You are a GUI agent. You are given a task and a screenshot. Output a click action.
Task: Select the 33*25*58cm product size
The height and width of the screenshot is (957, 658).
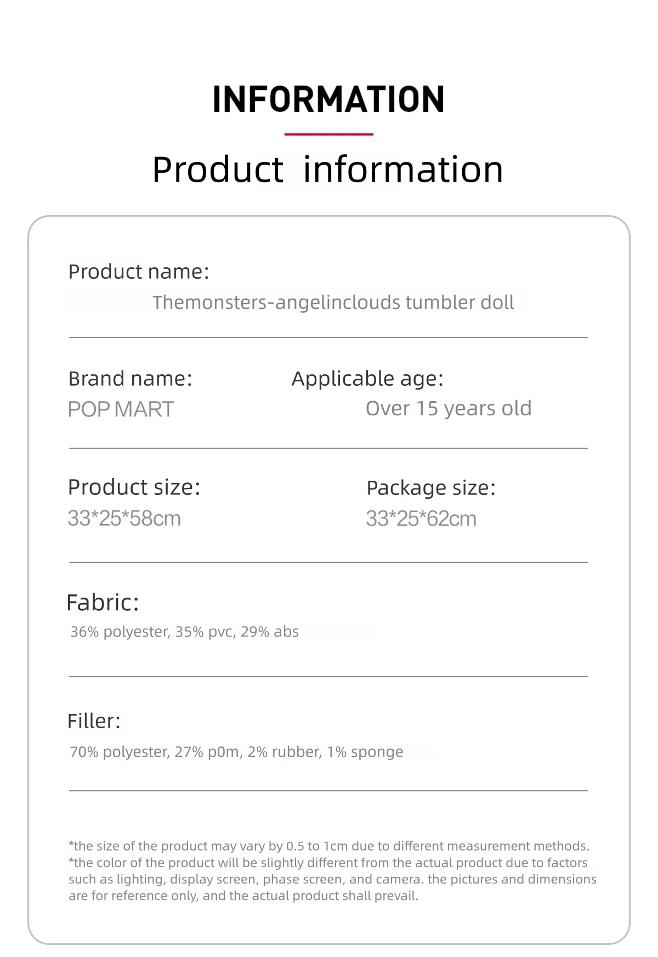coord(124,519)
